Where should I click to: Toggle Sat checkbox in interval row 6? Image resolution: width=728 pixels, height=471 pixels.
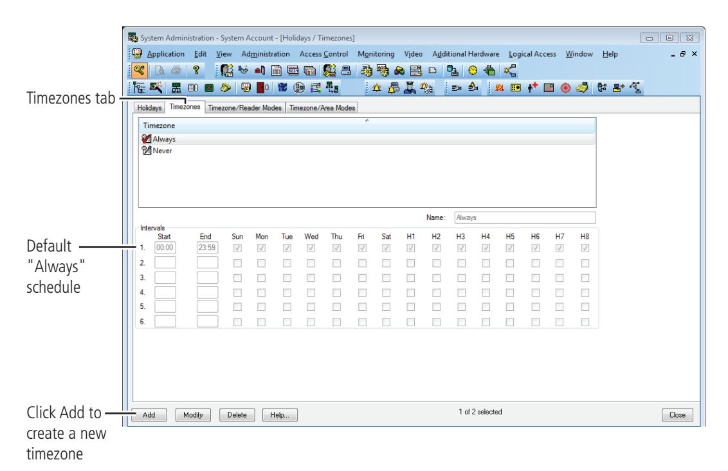tap(387, 322)
